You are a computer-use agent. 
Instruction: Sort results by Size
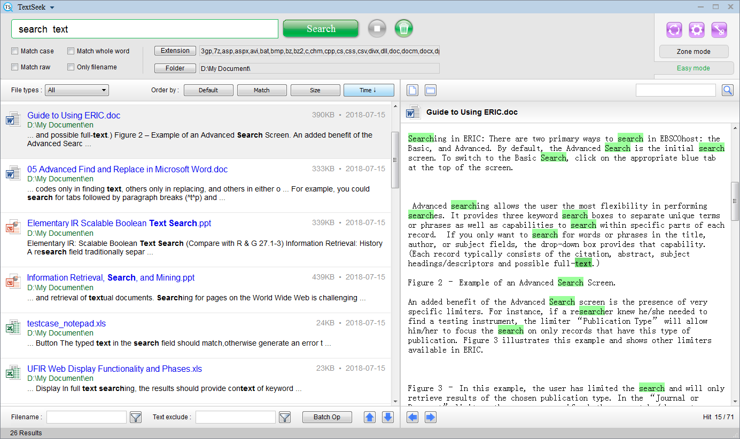315,90
